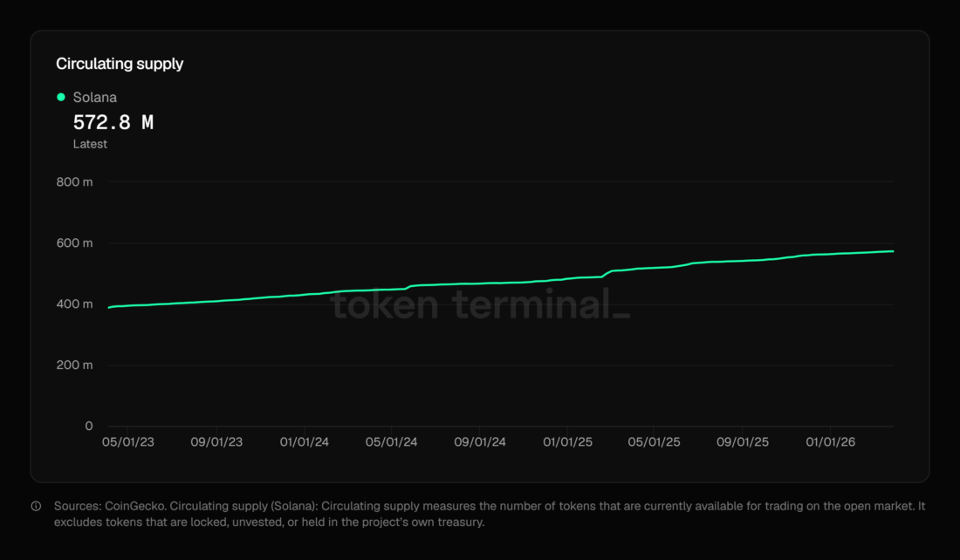Viewport: 960px width, 560px height.
Task: Select the Circulating supply chart title
Action: coord(120,64)
